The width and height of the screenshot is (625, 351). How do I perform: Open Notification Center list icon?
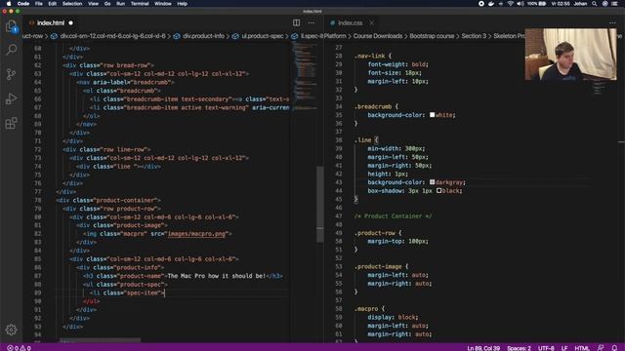tap(614, 4)
